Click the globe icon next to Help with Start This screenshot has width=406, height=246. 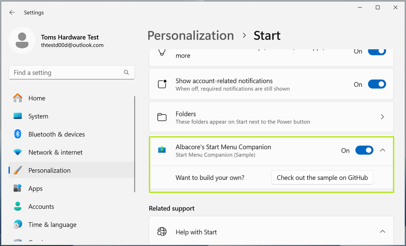(x=162, y=231)
